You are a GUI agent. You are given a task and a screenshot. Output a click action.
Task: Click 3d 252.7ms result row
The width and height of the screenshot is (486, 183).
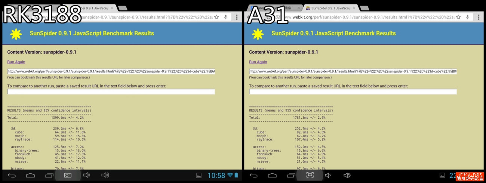[290, 128]
